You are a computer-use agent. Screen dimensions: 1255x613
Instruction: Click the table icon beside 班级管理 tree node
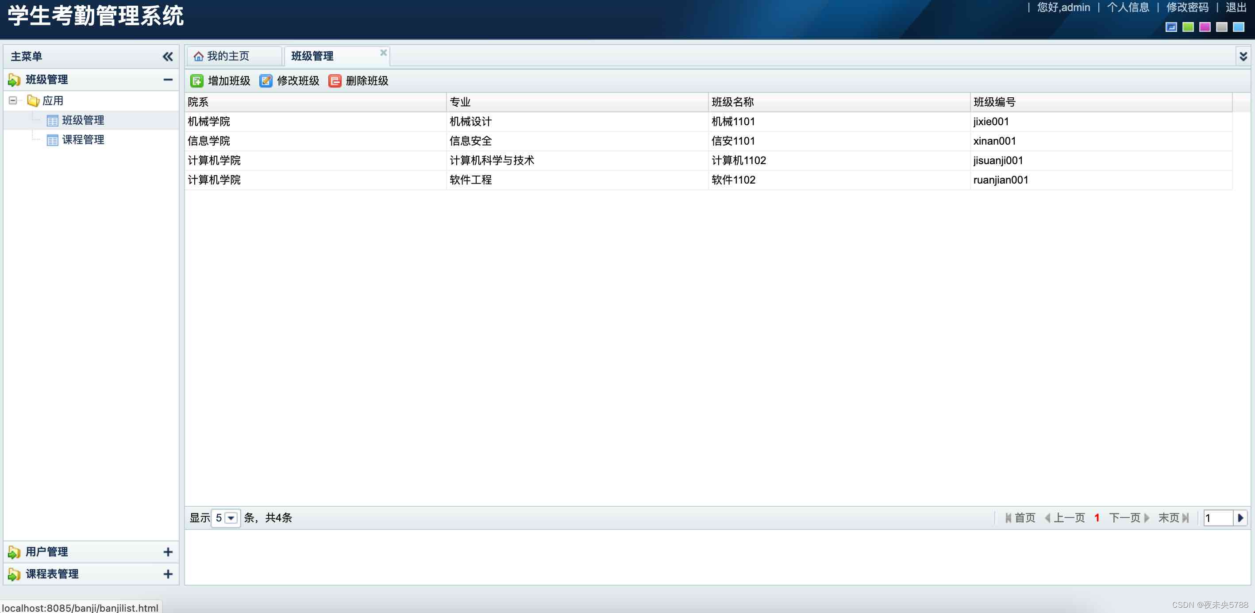pos(53,121)
